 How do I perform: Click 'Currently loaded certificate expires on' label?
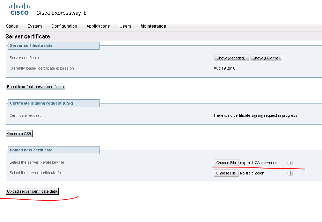(x=42, y=68)
